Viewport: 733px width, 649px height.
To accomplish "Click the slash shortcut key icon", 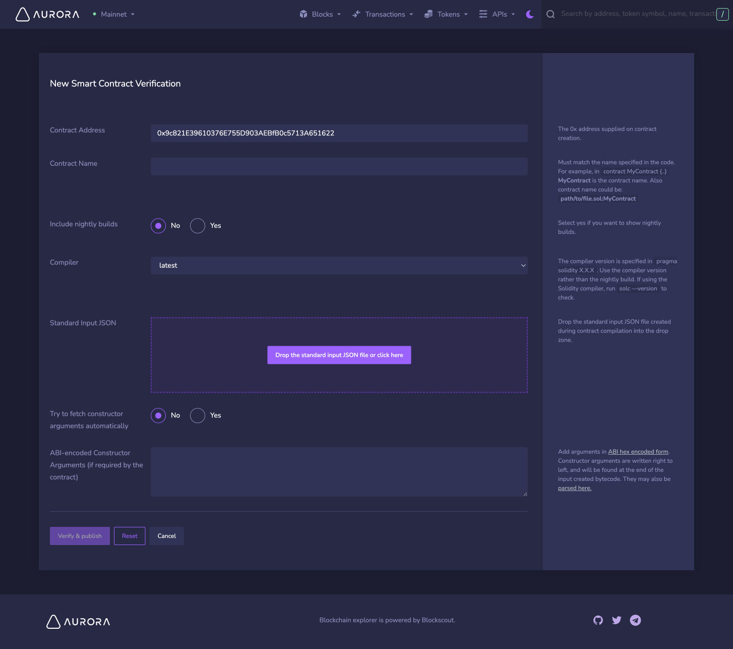I will (x=722, y=14).
